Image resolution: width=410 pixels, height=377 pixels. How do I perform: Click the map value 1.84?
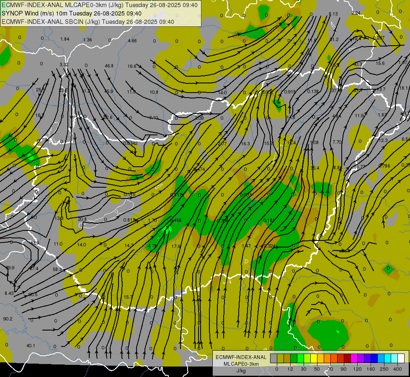pos(65,39)
